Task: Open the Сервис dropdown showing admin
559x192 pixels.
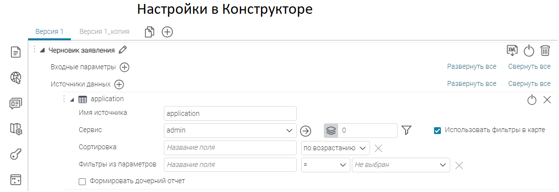Action: click(x=230, y=131)
